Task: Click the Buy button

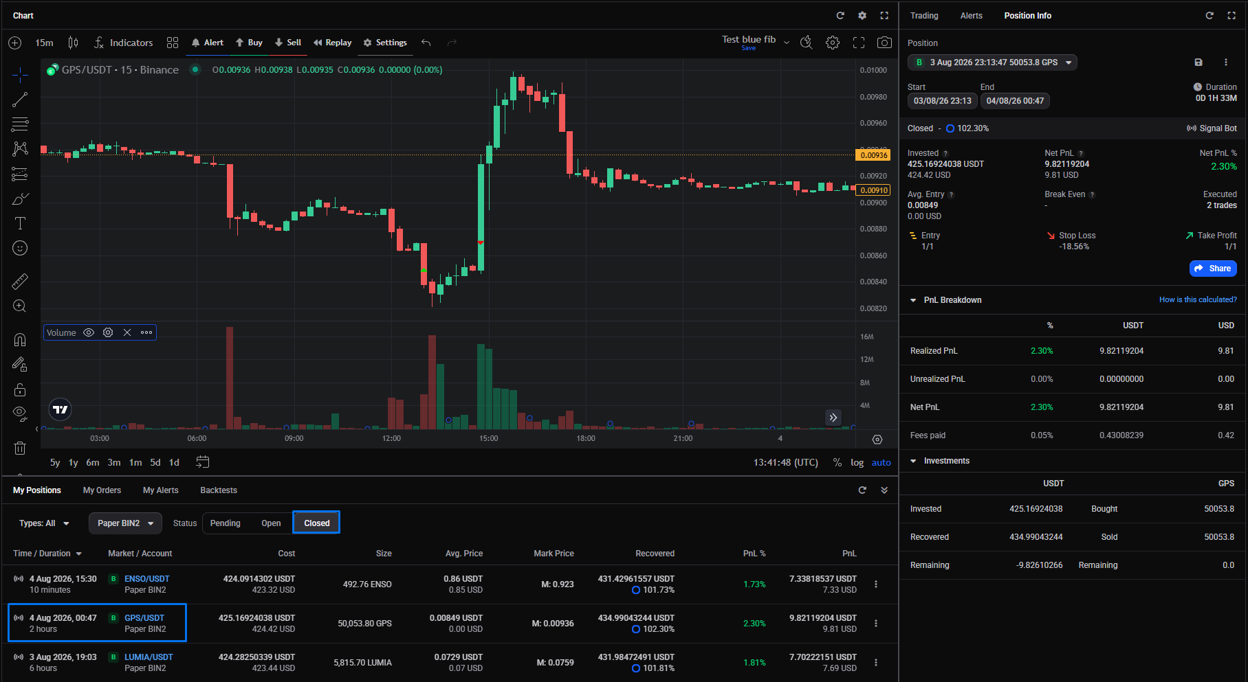Action: tap(249, 43)
